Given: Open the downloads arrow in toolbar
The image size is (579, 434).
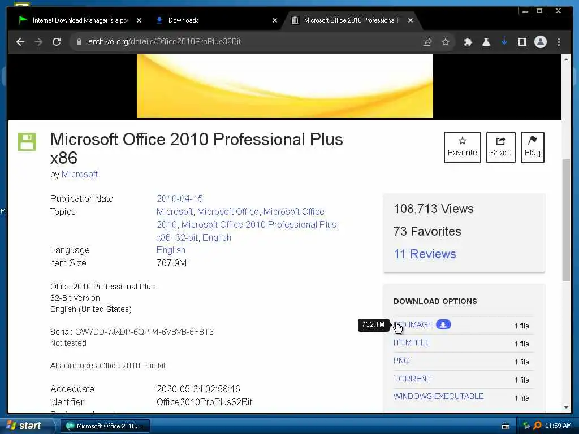Looking at the screenshot, I should coord(504,41).
